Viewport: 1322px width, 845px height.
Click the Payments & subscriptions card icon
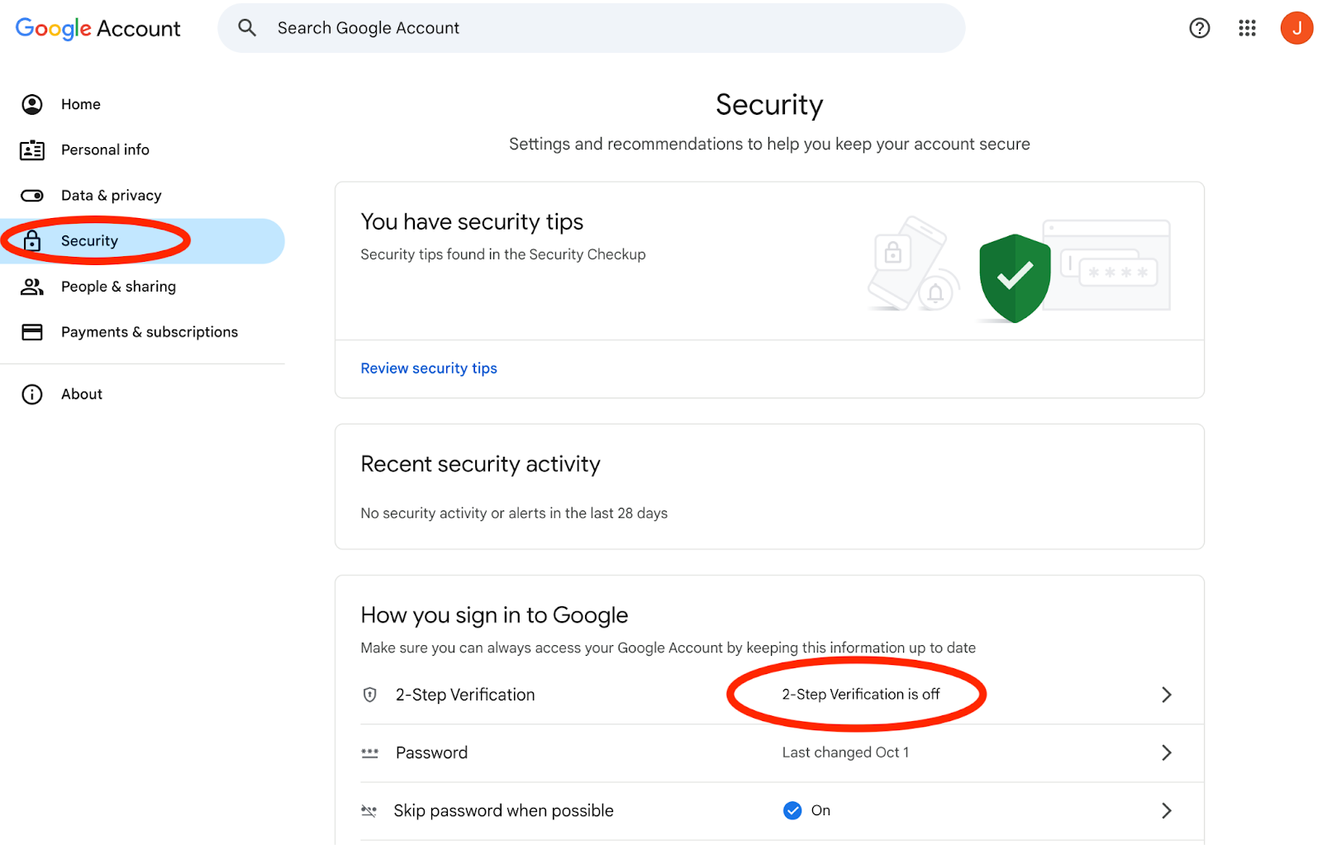click(31, 332)
